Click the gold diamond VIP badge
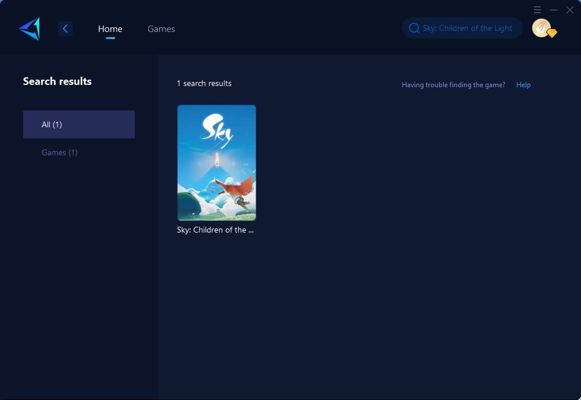This screenshot has height=400, width=581. 552,34
